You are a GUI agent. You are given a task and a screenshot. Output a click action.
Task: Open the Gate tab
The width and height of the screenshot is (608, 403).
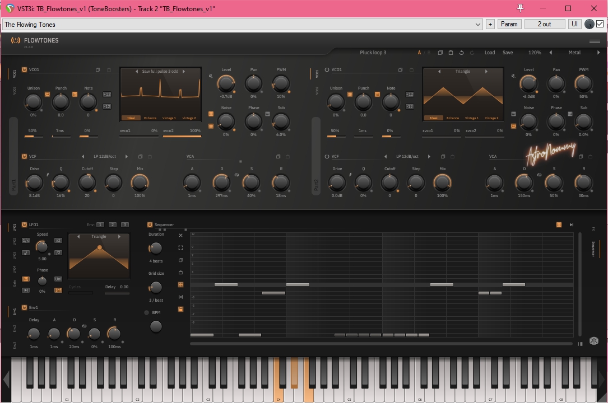[15, 284]
